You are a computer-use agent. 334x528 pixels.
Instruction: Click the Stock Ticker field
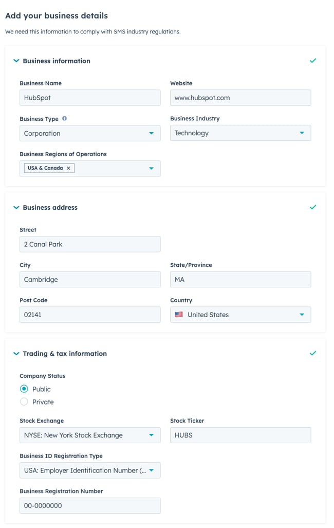click(240, 435)
